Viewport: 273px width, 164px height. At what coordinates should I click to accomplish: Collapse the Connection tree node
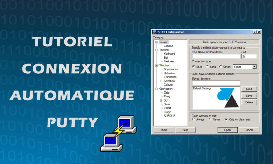tap(156, 89)
